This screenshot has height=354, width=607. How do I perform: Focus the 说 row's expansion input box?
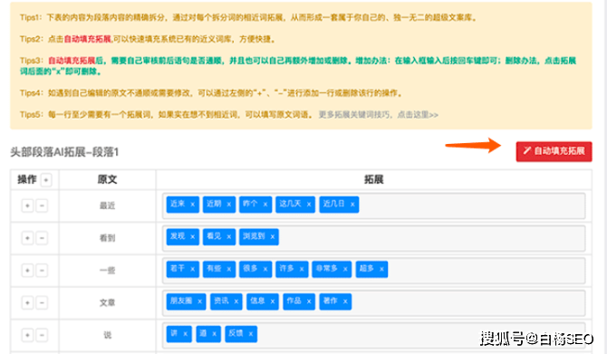[373, 335]
